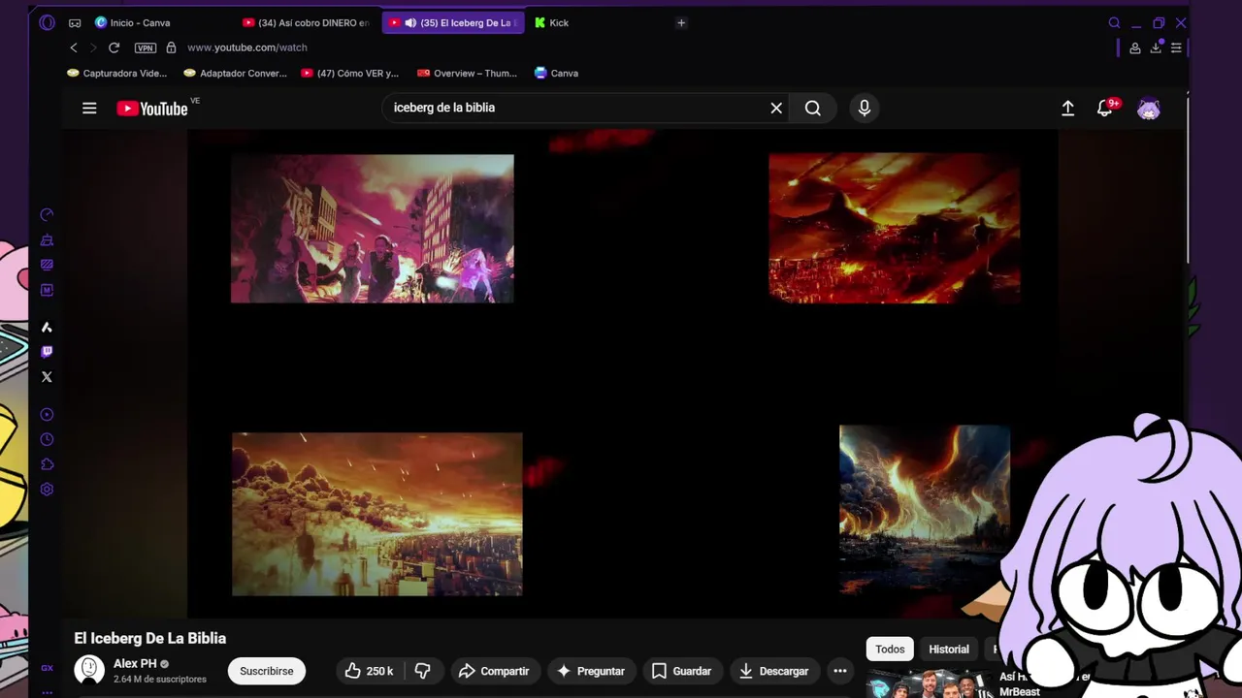Click the GX label at sidebar bottom
This screenshot has height=698, width=1242.
pyautogui.click(x=47, y=668)
